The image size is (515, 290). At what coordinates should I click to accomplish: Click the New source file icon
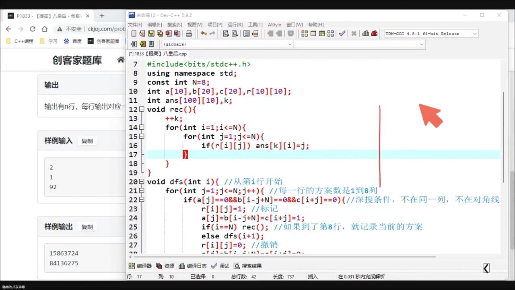[x=133, y=33]
